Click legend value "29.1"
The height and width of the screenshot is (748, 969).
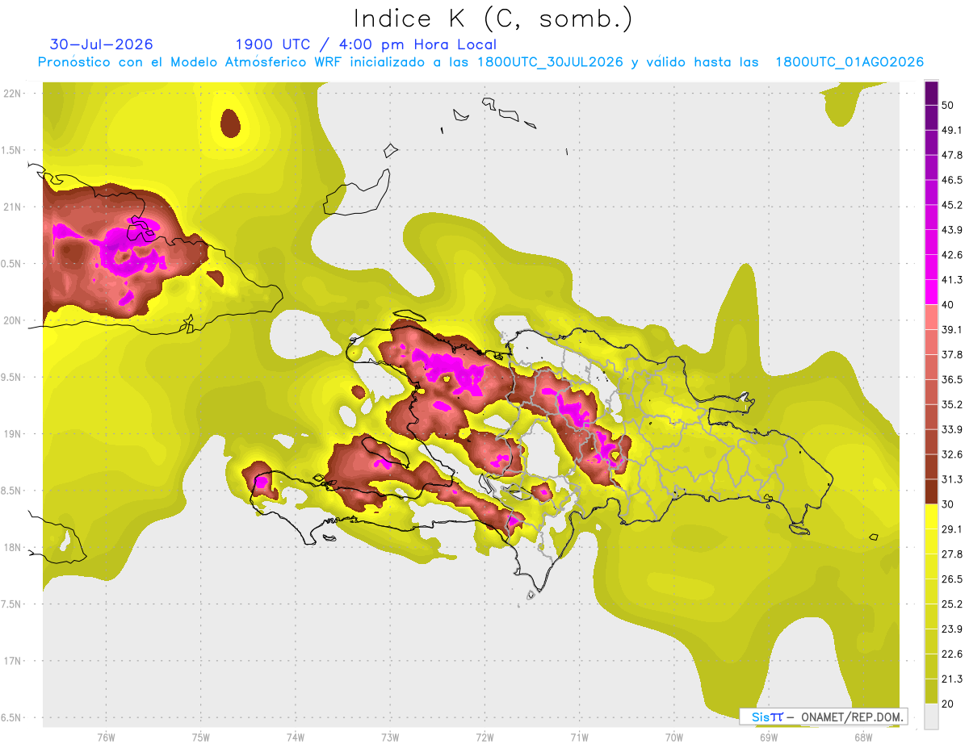(952, 529)
